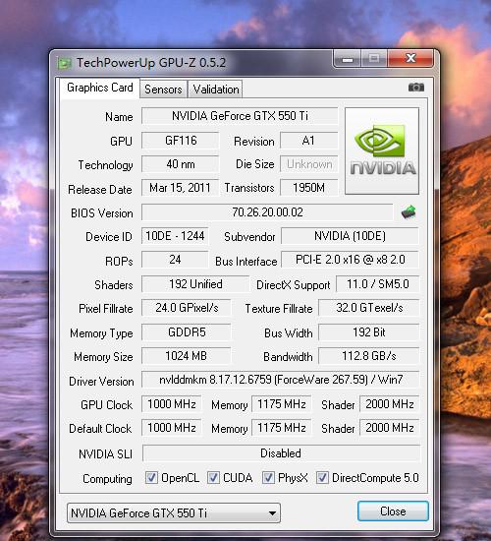Click the Memory Type field GDDR5

[186, 332]
